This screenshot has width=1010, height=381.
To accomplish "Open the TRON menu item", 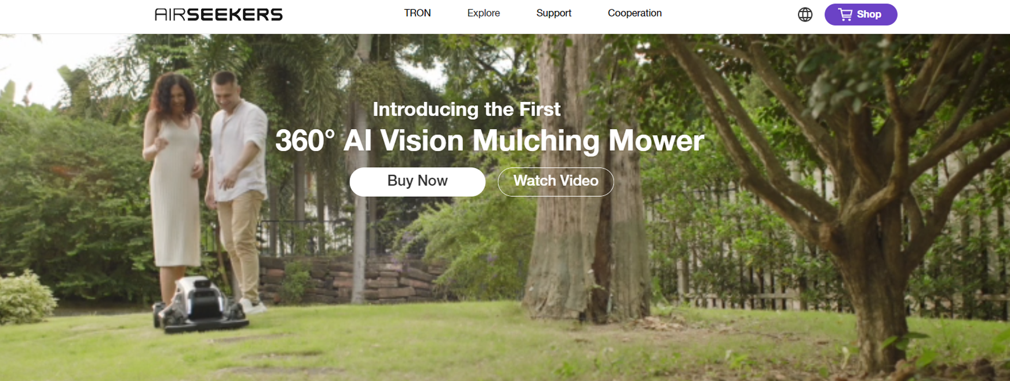I will pos(417,13).
